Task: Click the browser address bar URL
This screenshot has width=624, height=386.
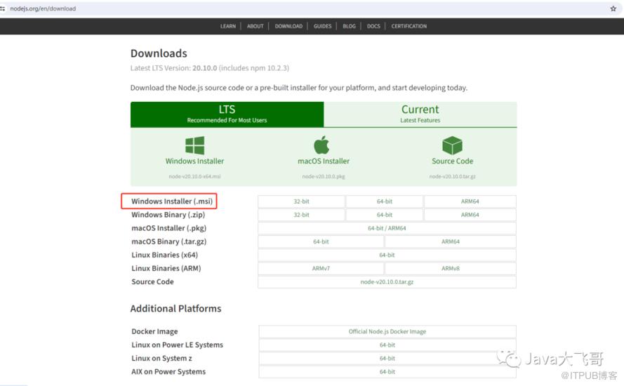Action: pyautogui.click(x=43, y=8)
